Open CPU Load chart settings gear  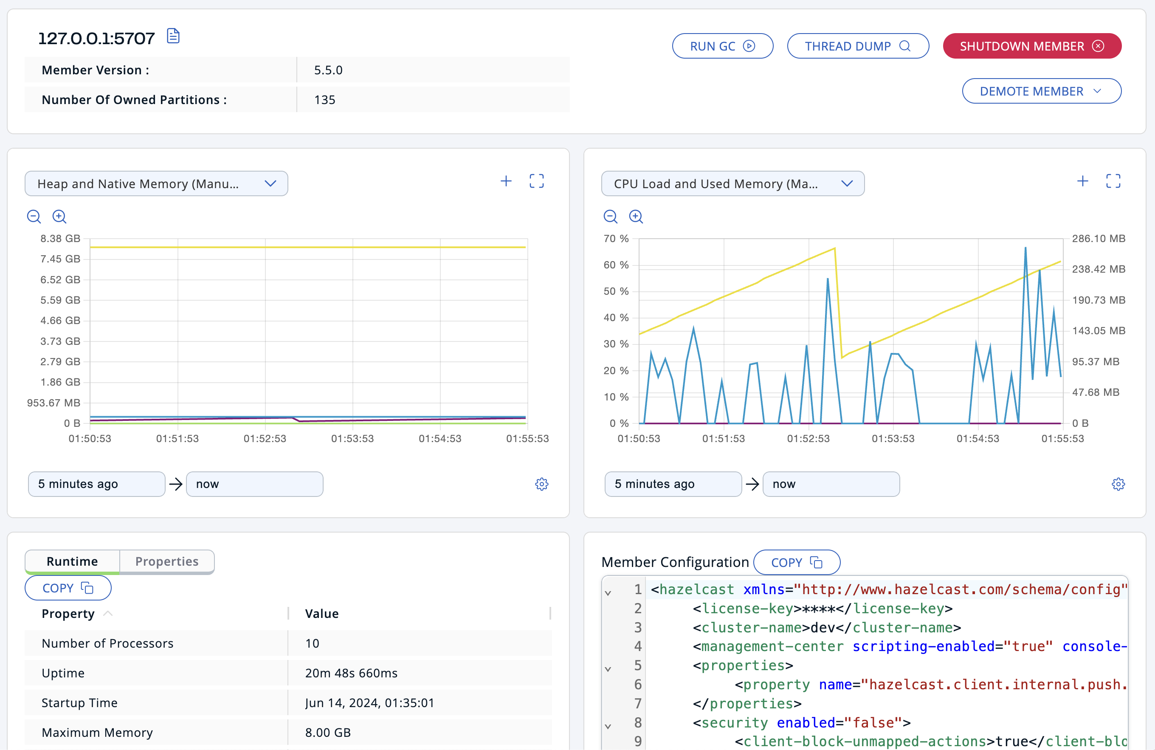point(1118,484)
